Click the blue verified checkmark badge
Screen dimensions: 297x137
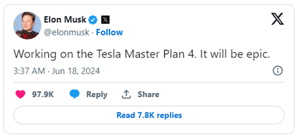click(93, 20)
